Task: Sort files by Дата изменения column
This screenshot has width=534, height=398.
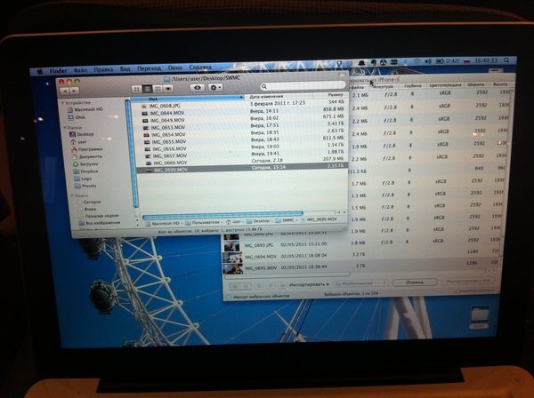Action: pyautogui.click(x=279, y=97)
